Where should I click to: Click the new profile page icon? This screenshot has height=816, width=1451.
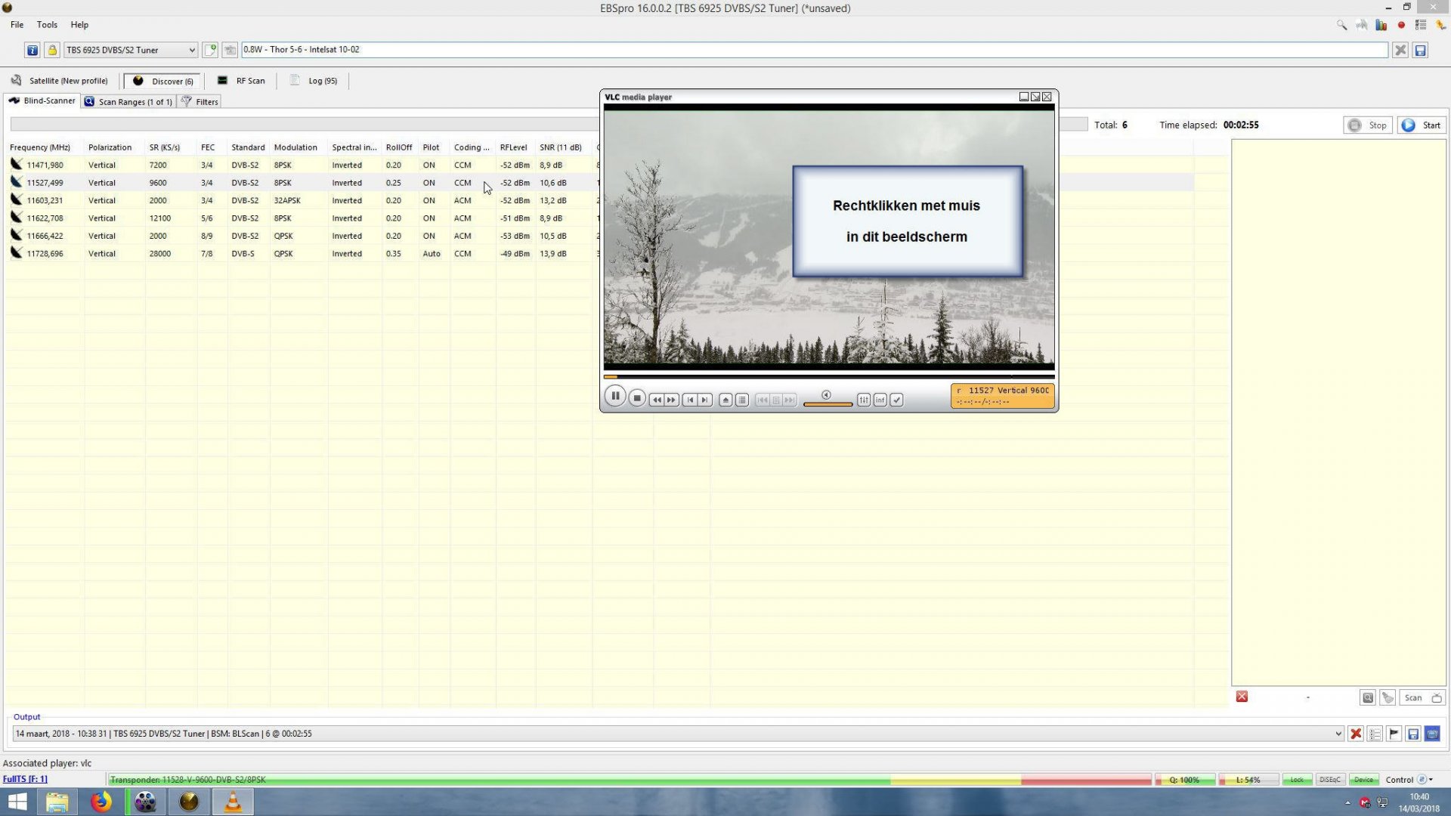point(212,50)
